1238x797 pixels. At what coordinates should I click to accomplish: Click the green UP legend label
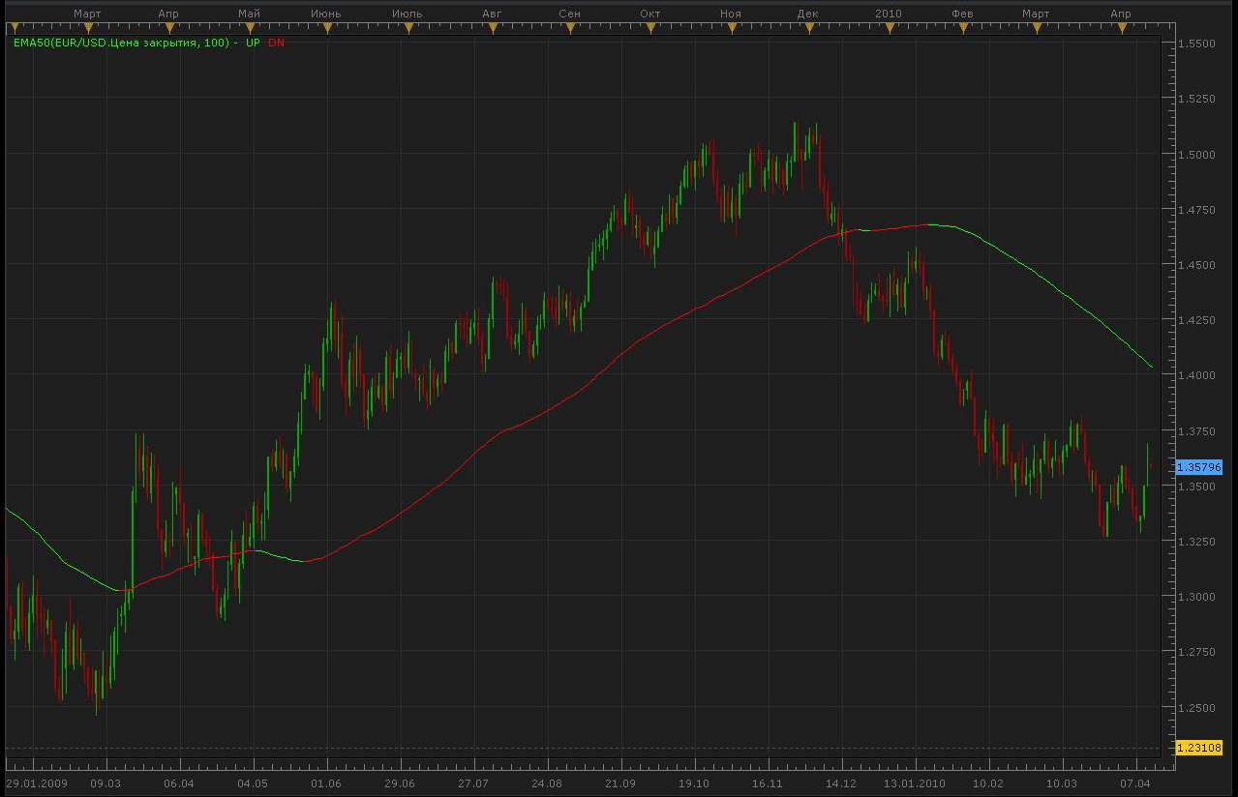coord(252,44)
